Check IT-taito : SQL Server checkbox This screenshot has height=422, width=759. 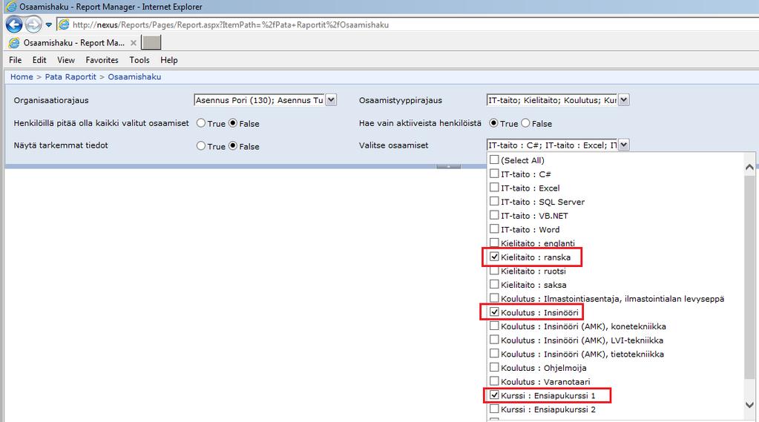click(x=494, y=201)
